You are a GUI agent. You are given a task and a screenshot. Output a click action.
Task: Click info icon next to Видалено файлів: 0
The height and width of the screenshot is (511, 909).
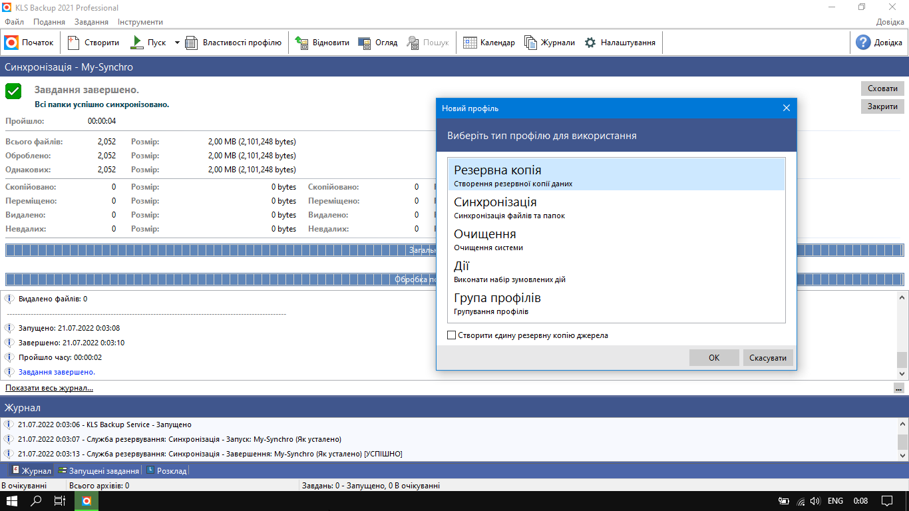tap(9, 299)
